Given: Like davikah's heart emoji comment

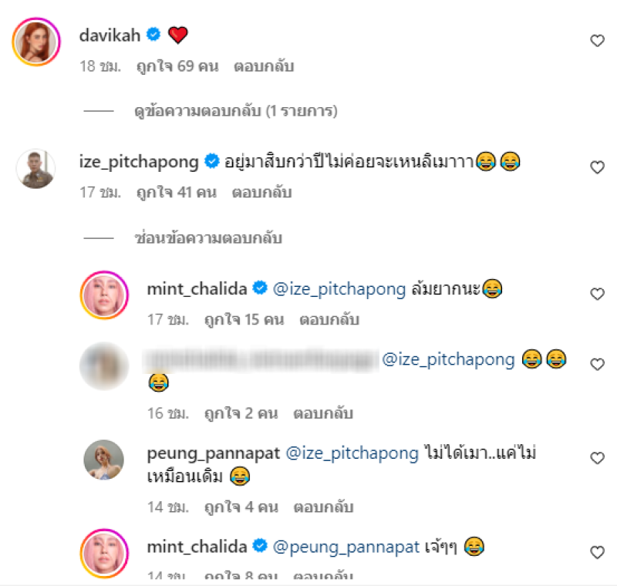Looking at the screenshot, I should tap(597, 41).
